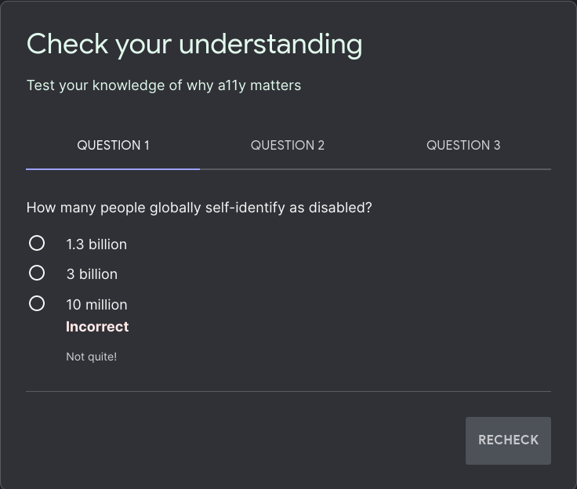This screenshot has width=577, height=489.
Task: Switch to the Question 1 tab
Action: coord(113,145)
